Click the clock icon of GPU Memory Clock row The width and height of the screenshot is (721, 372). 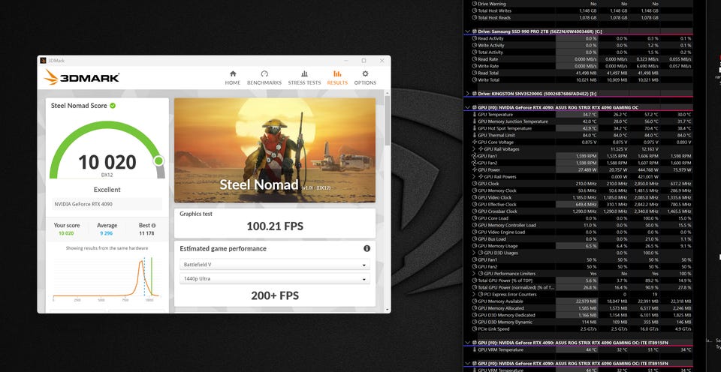[x=475, y=190]
